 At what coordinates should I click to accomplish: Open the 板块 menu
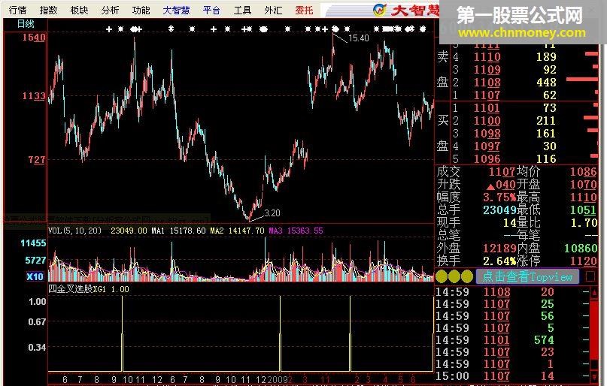click(x=80, y=10)
